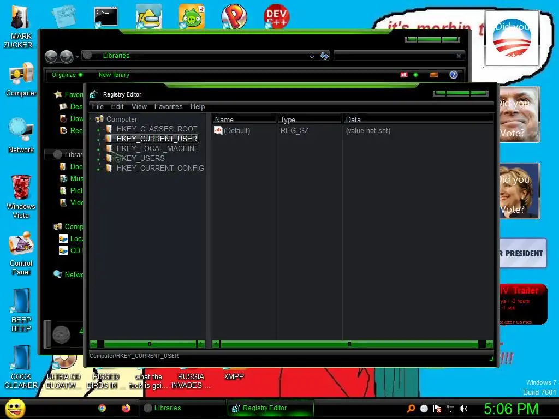
Task: Click Organize in the Libraries window
Action: [x=67, y=75]
